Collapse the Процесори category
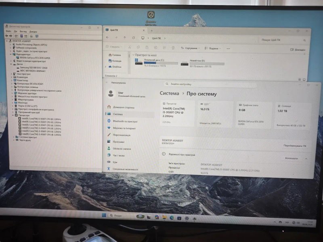Screen dimensions: 323x242 13,115
